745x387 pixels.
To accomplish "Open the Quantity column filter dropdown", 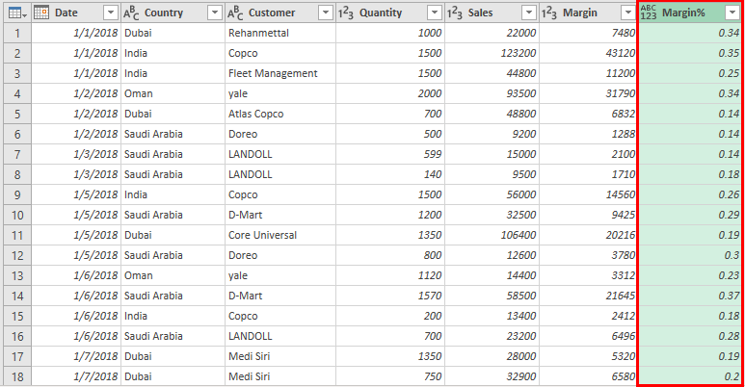I will [435, 13].
